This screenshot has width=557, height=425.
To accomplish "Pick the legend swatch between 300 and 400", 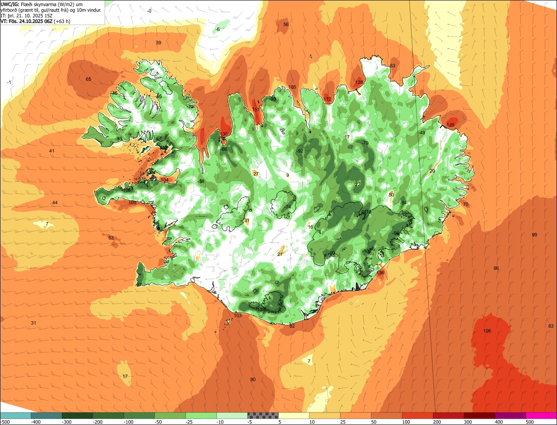I will coord(480,416).
